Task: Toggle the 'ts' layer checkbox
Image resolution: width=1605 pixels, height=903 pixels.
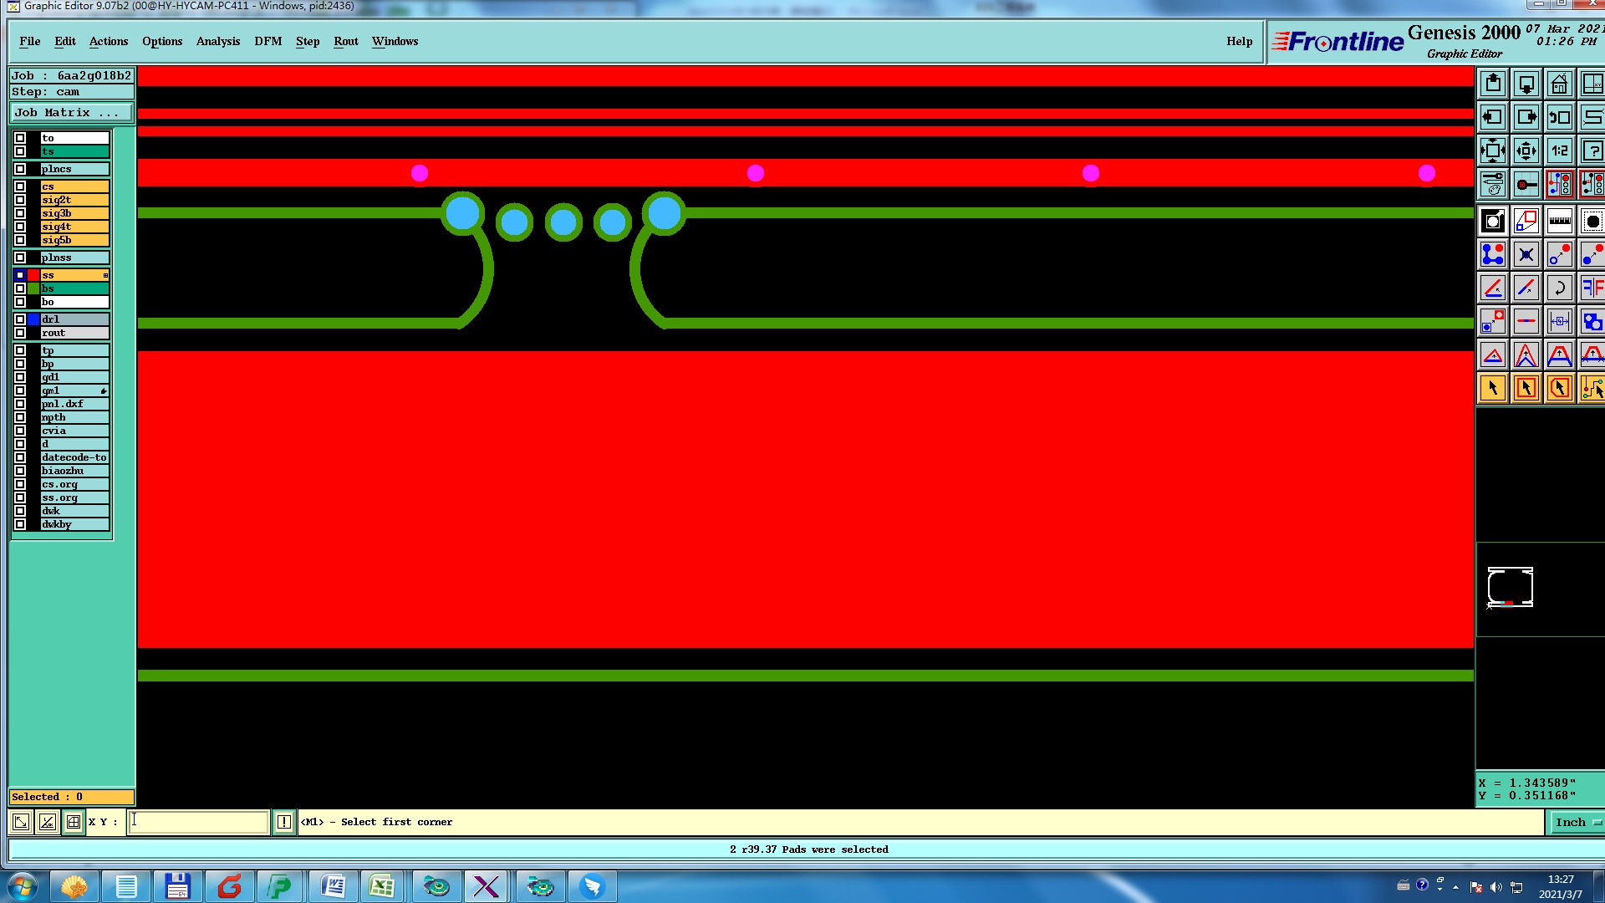Action: click(20, 151)
